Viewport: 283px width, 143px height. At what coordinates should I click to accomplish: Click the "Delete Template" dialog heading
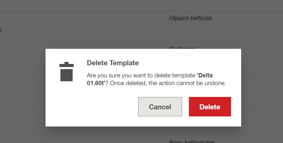coord(113,63)
